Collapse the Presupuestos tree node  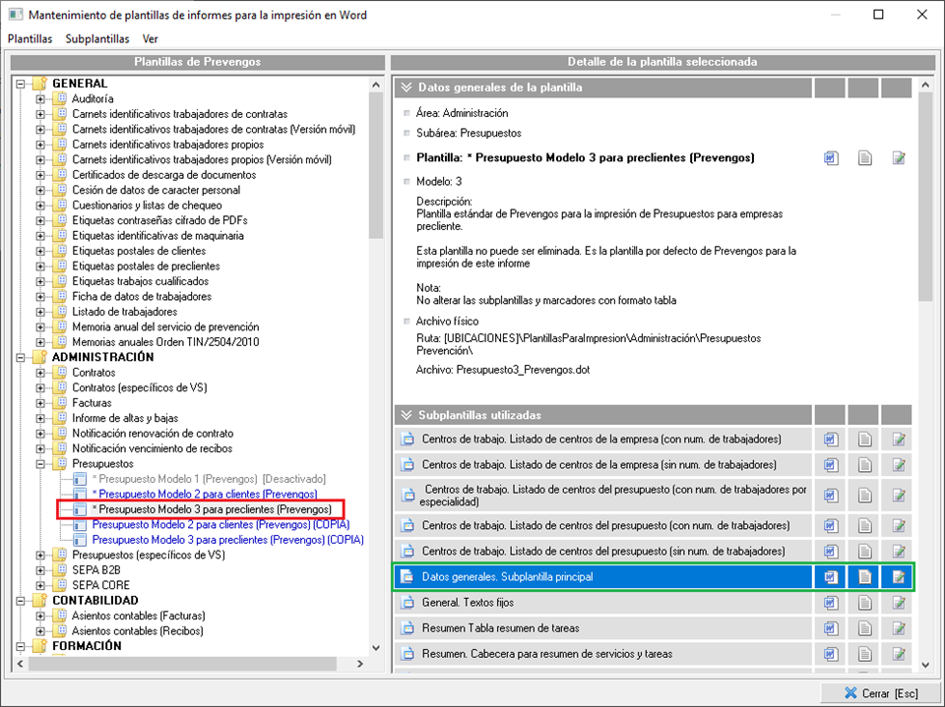click(x=40, y=463)
